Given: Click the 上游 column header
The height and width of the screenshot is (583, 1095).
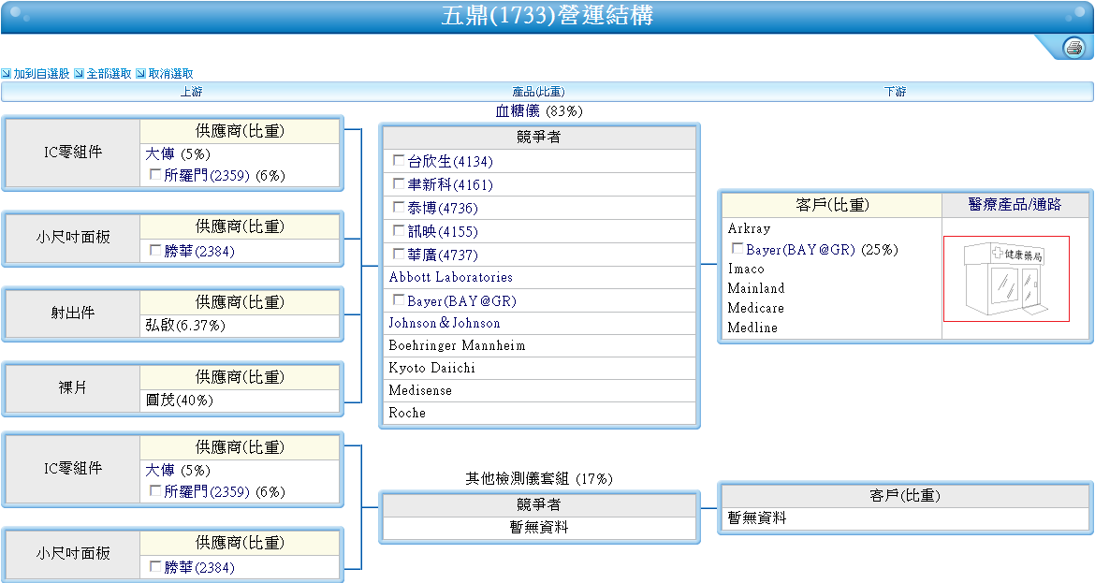Looking at the screenshot, I should [x=191, y=92].
